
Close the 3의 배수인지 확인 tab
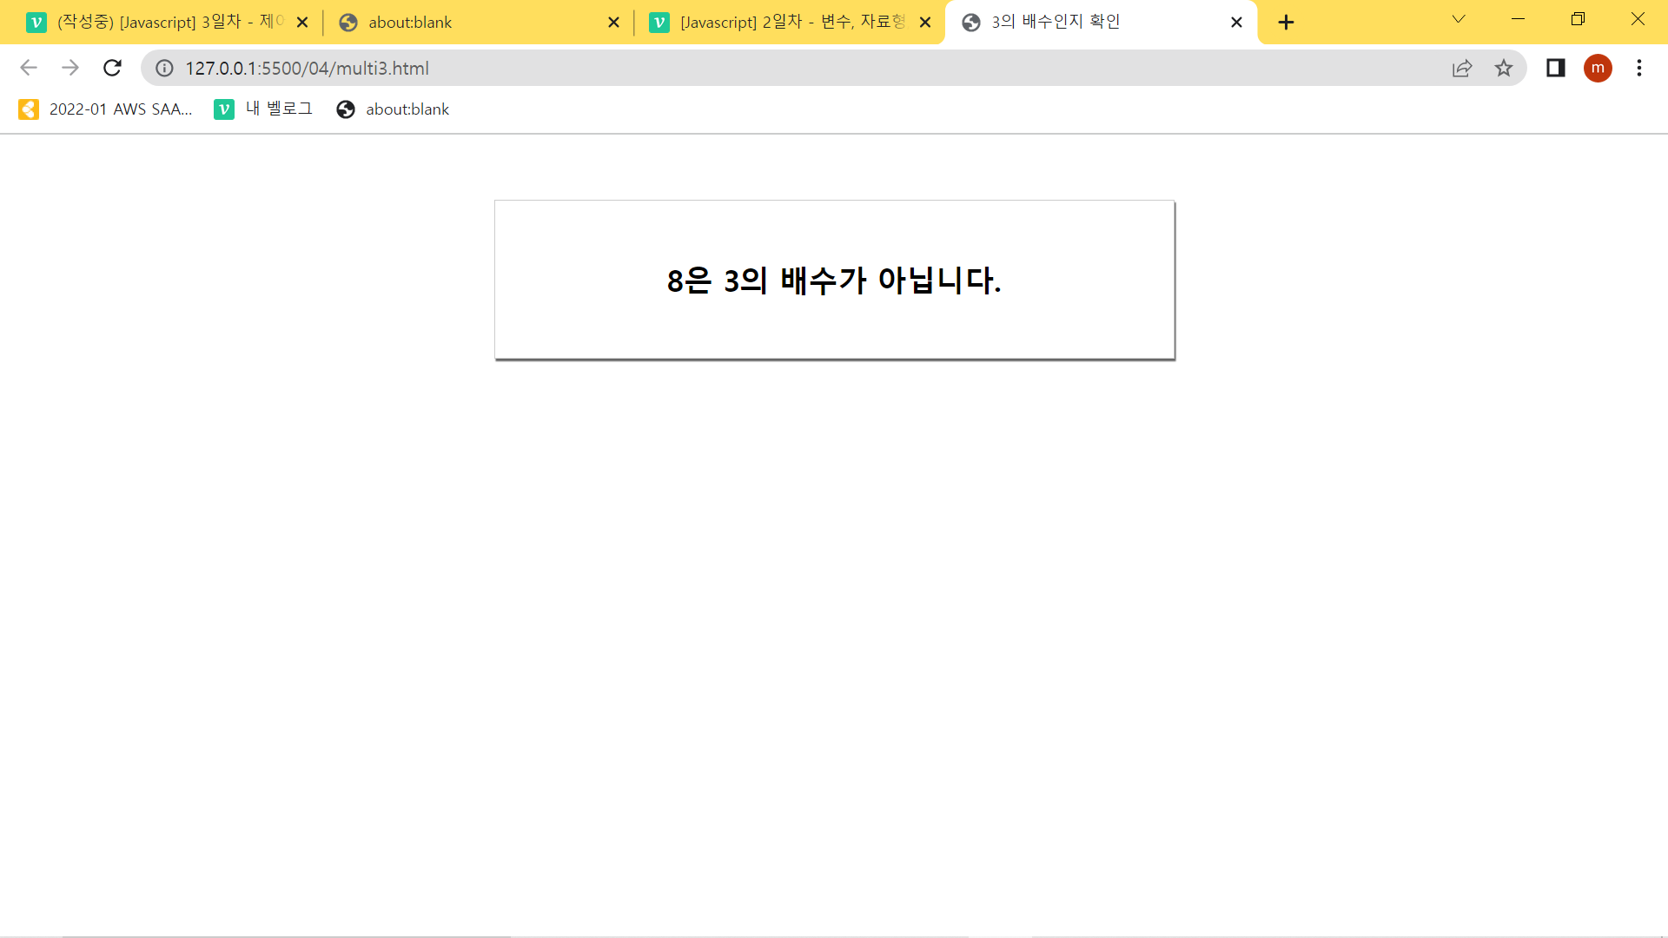(x=1236, y=23)
